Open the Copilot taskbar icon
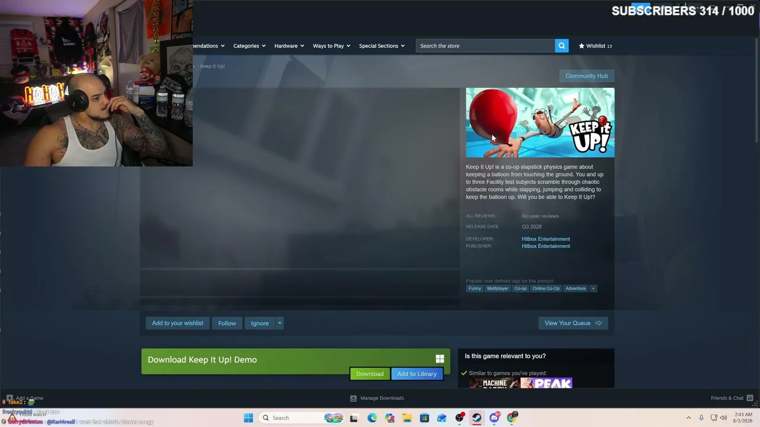Viewport: 760px width, 427px height. coord(389,418)
